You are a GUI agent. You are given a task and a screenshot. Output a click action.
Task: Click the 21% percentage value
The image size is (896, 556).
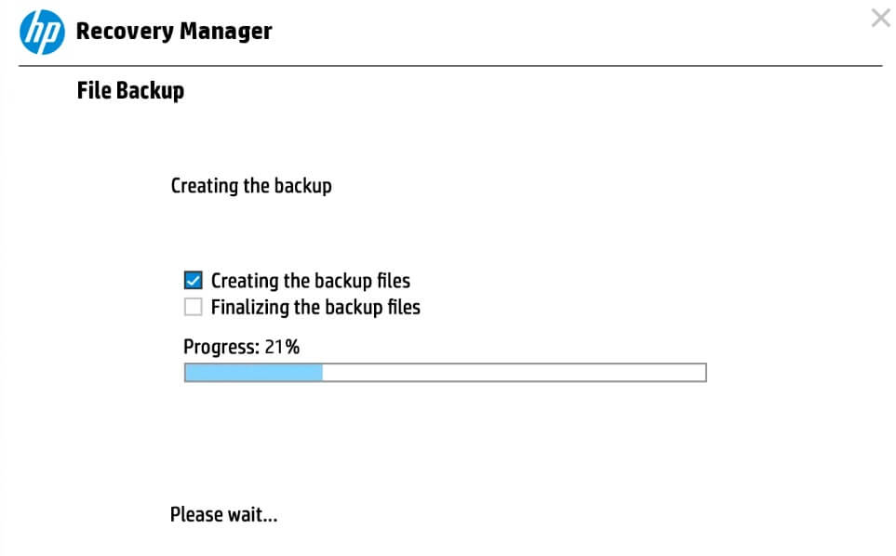pyautogui.click(x=282, y=348)
